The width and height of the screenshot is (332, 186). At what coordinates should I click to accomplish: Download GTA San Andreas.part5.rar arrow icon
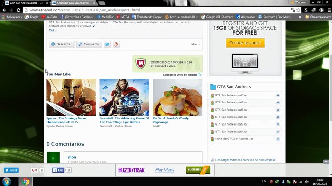278,95
